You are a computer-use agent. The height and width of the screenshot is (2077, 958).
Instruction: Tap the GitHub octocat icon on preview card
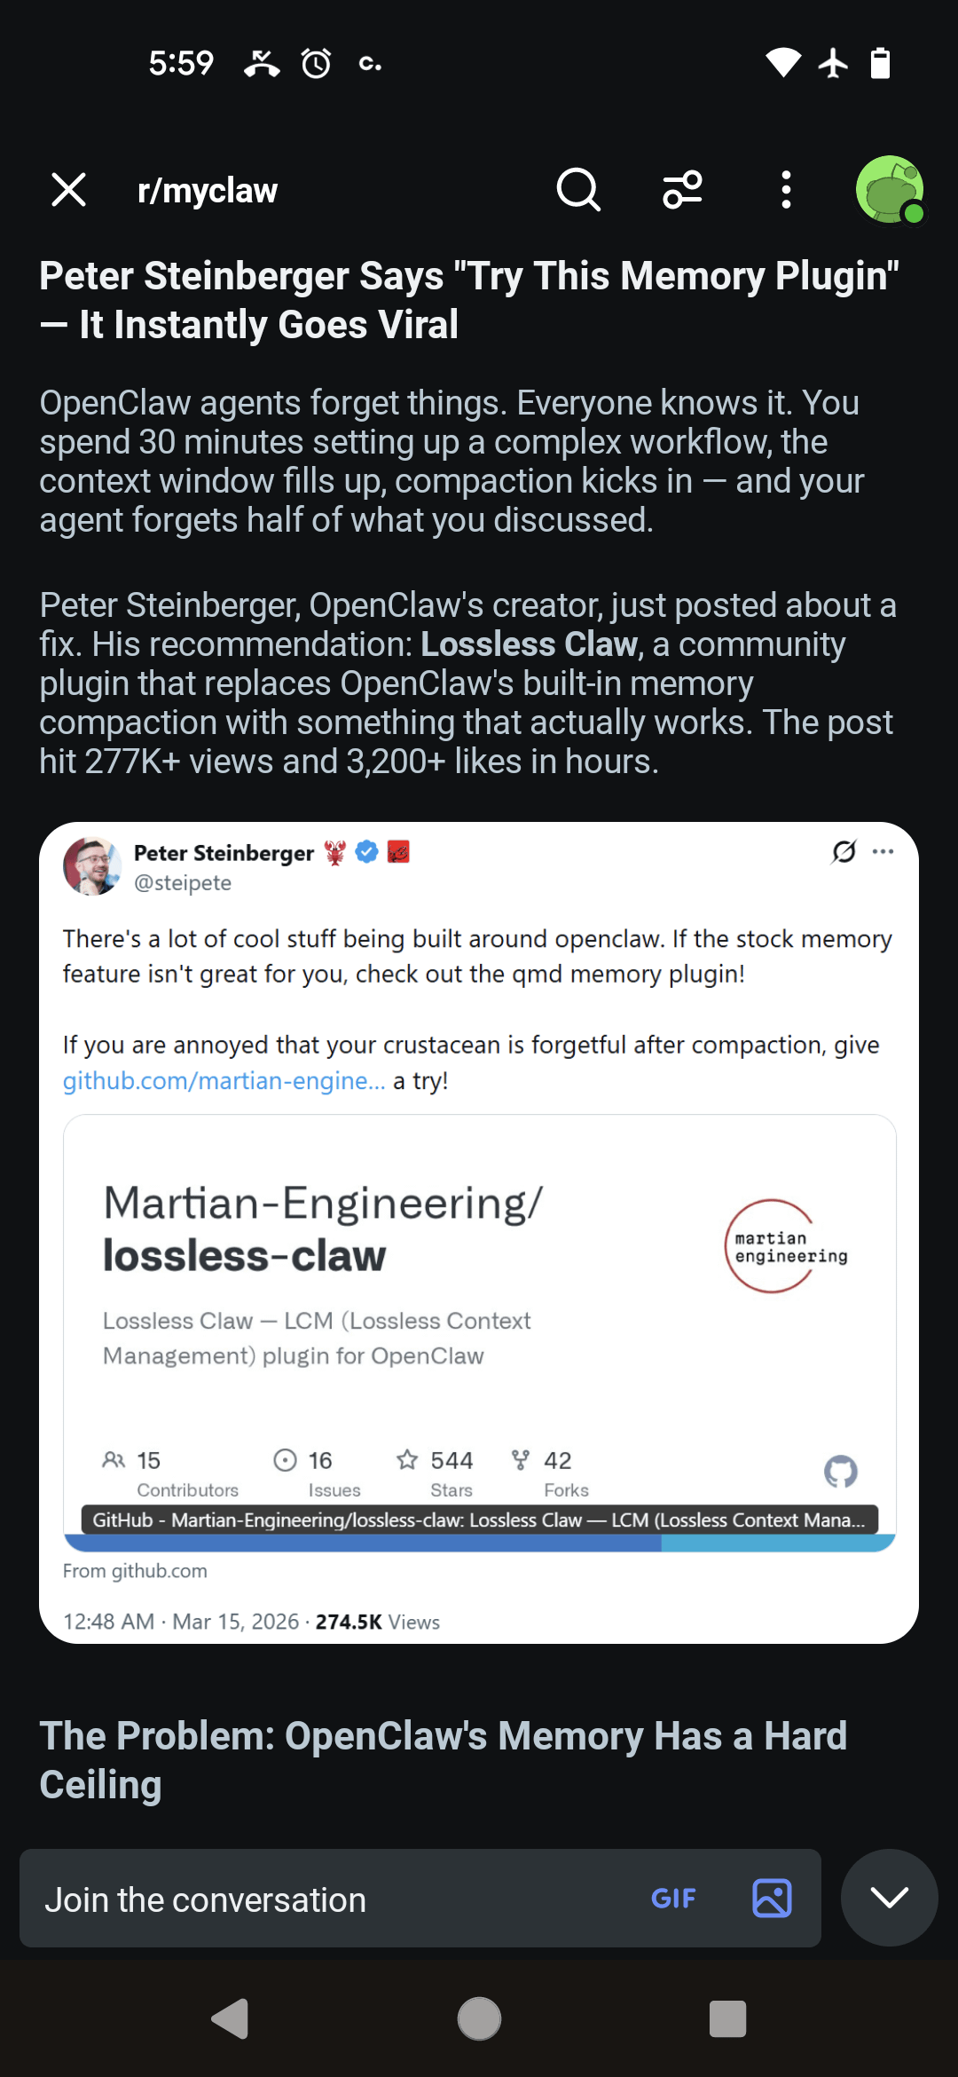[840, 1471]
